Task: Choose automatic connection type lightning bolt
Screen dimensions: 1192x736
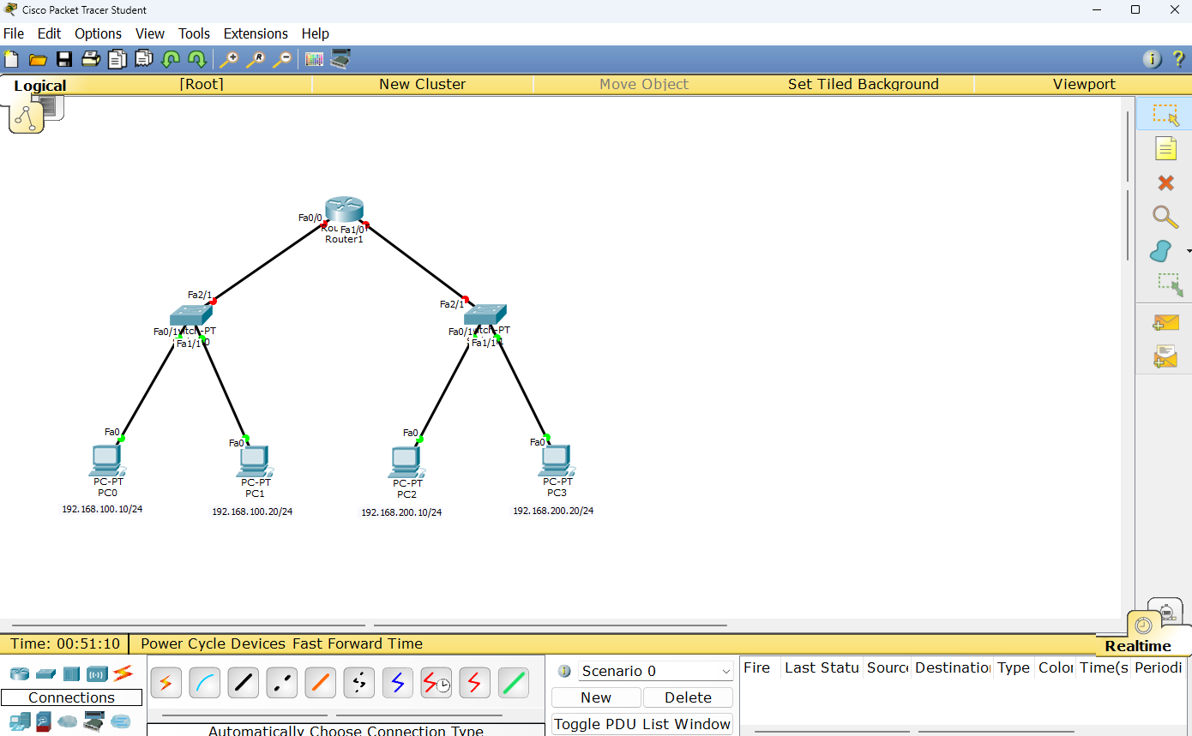Action: tap(166, 683)
